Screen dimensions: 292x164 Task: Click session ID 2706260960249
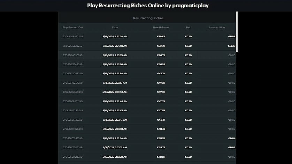pyautogui.click(x=72, y=92)
